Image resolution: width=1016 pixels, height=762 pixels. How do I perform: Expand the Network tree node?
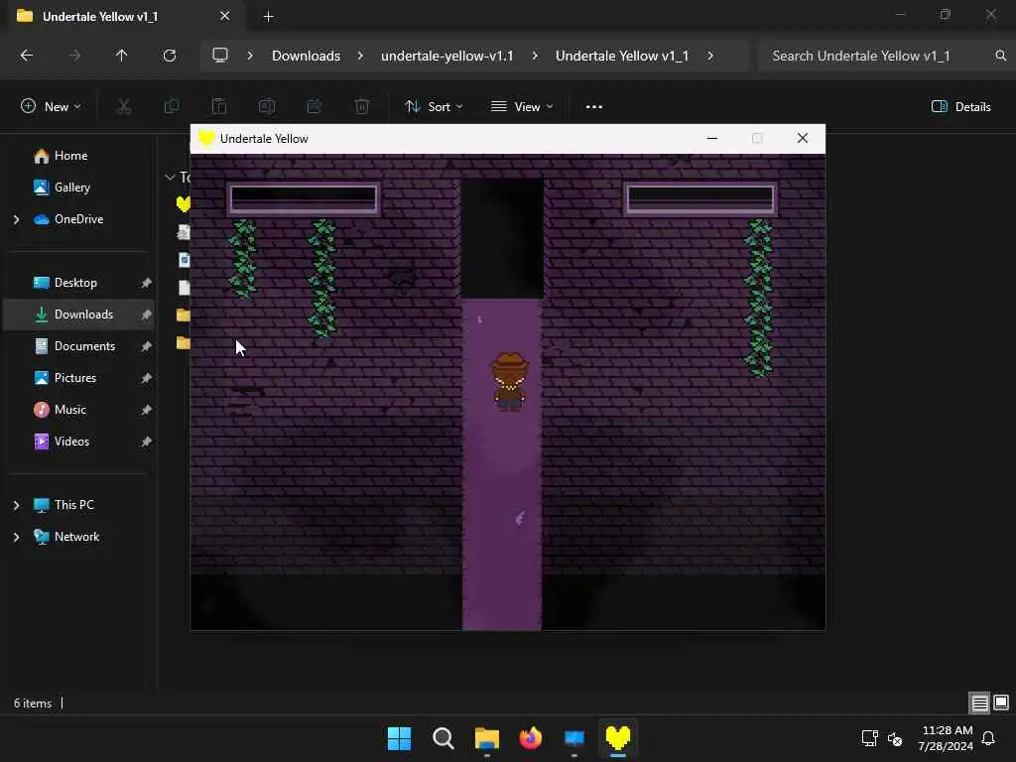coord(16,537)
